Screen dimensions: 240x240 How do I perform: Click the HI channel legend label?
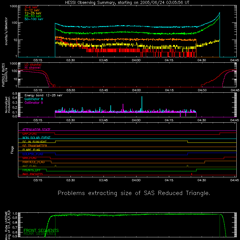(32, 68)
